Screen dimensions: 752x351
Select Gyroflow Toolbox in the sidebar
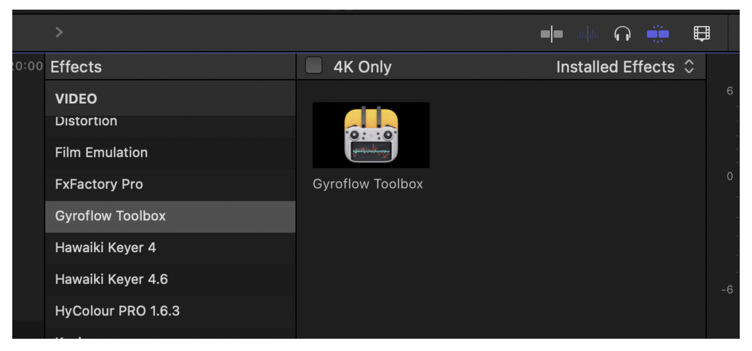pyautogui.click(x=110, y=216)
